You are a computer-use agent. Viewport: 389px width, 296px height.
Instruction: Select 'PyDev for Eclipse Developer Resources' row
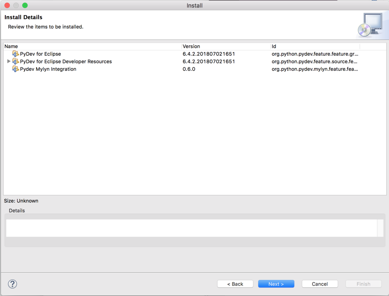coord(195,61)
